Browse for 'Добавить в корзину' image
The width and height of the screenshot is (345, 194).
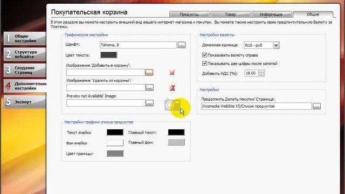(x=149, y=72)
